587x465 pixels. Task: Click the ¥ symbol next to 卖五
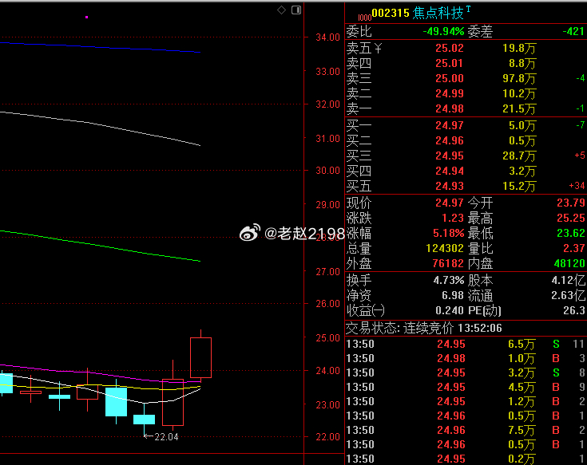pyautogui.click(x=378, y=48)
